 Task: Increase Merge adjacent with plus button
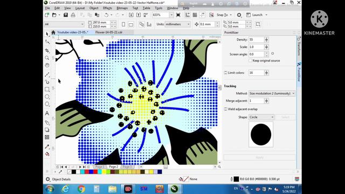[x=266, y=101]
